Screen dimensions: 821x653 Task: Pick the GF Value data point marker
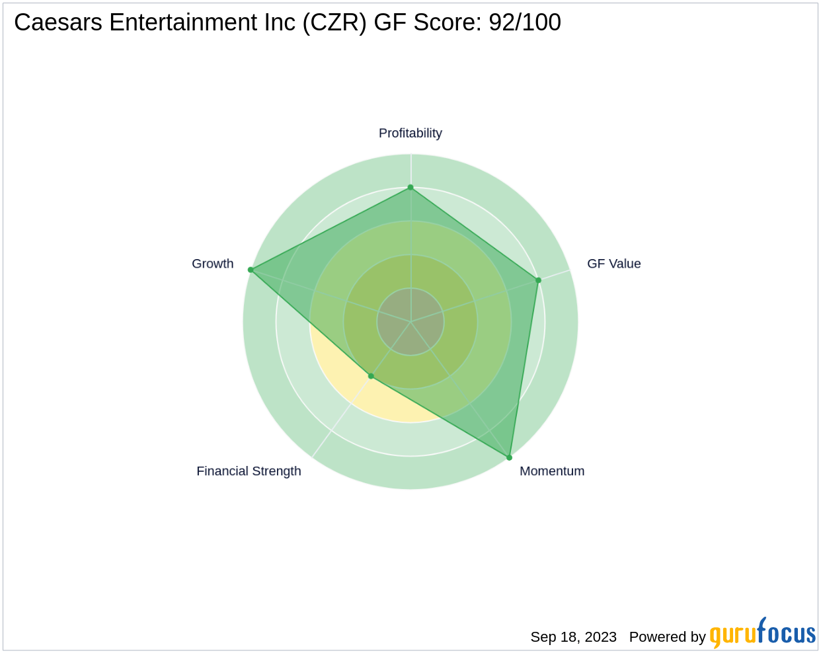click(538, 280)
